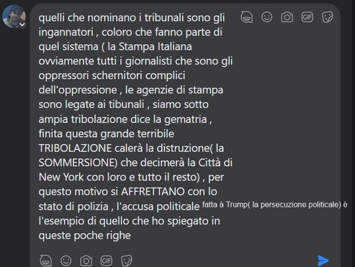Viewport: 355px width, 267px height.
Task: Open avatar sticker picker below the comment text
Action: [45, 261]
